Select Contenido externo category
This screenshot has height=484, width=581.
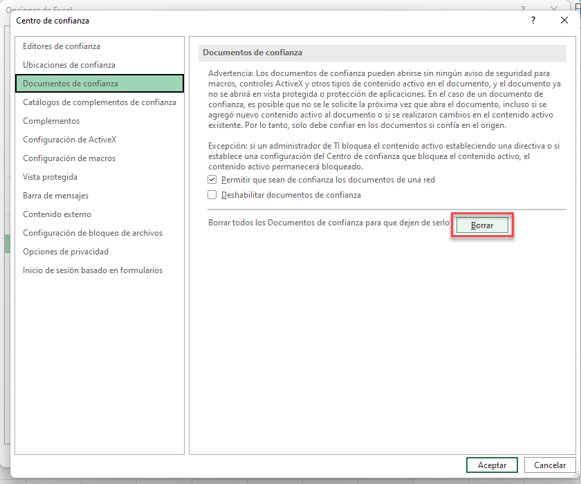click(x=100, y=214)
